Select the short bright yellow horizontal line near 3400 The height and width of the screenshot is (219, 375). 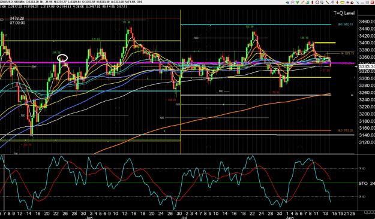click(325, 43)
